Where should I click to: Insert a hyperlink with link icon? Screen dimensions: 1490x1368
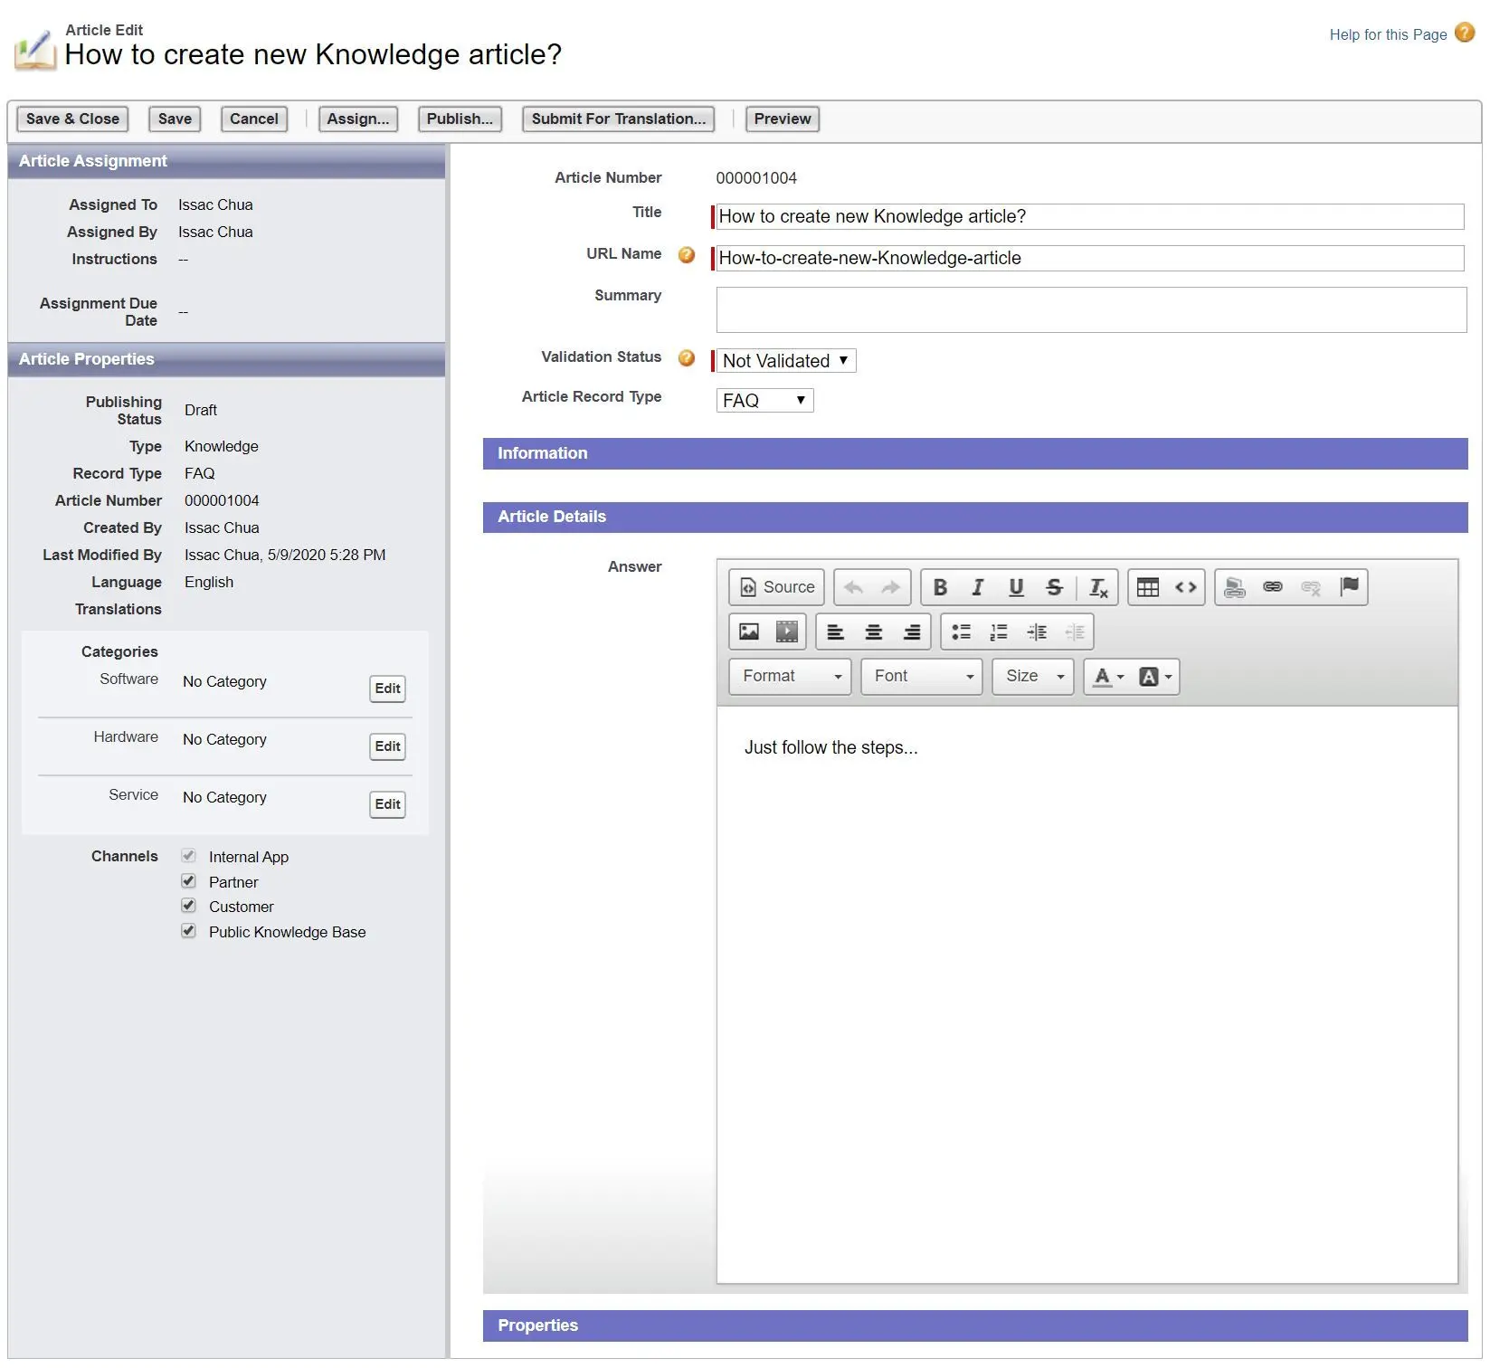1273,587
